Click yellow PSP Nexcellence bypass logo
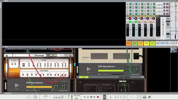This screenshot has width=178, height=100. (x=17, y=85)
